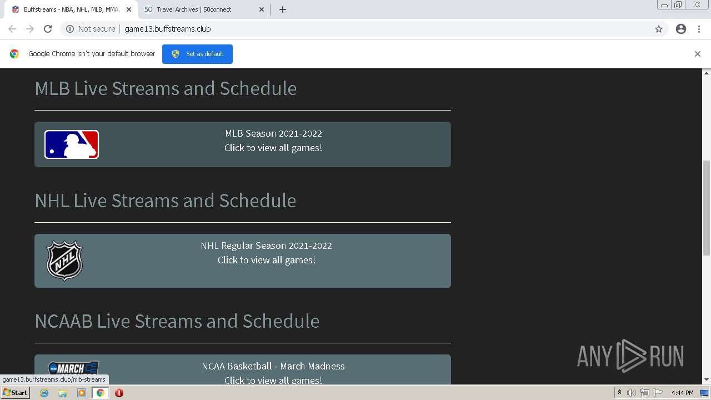Go back to previous page
Screen dimensions: 711x400
12,29
